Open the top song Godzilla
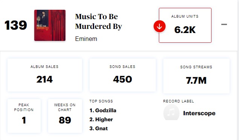Image resolution: width=239 pixels, height=140 pixels. pos(103,110)
